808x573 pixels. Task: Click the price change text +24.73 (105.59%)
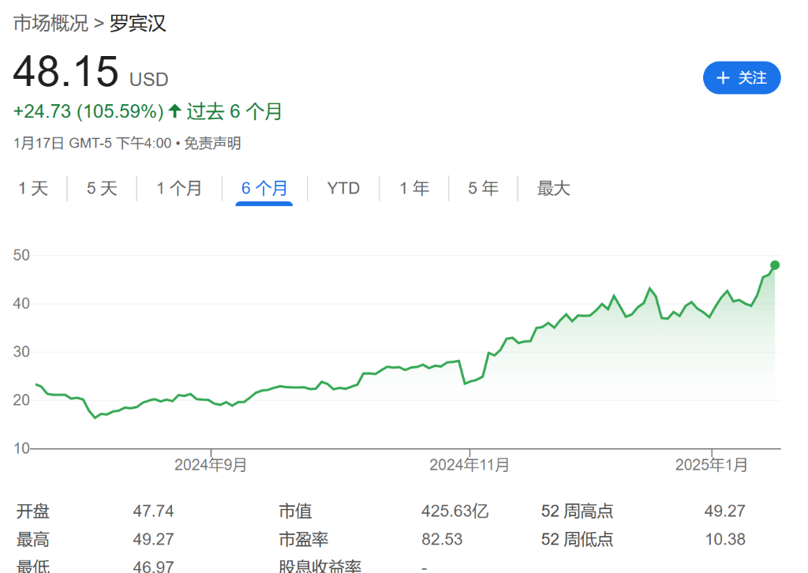tap(87, 110)
